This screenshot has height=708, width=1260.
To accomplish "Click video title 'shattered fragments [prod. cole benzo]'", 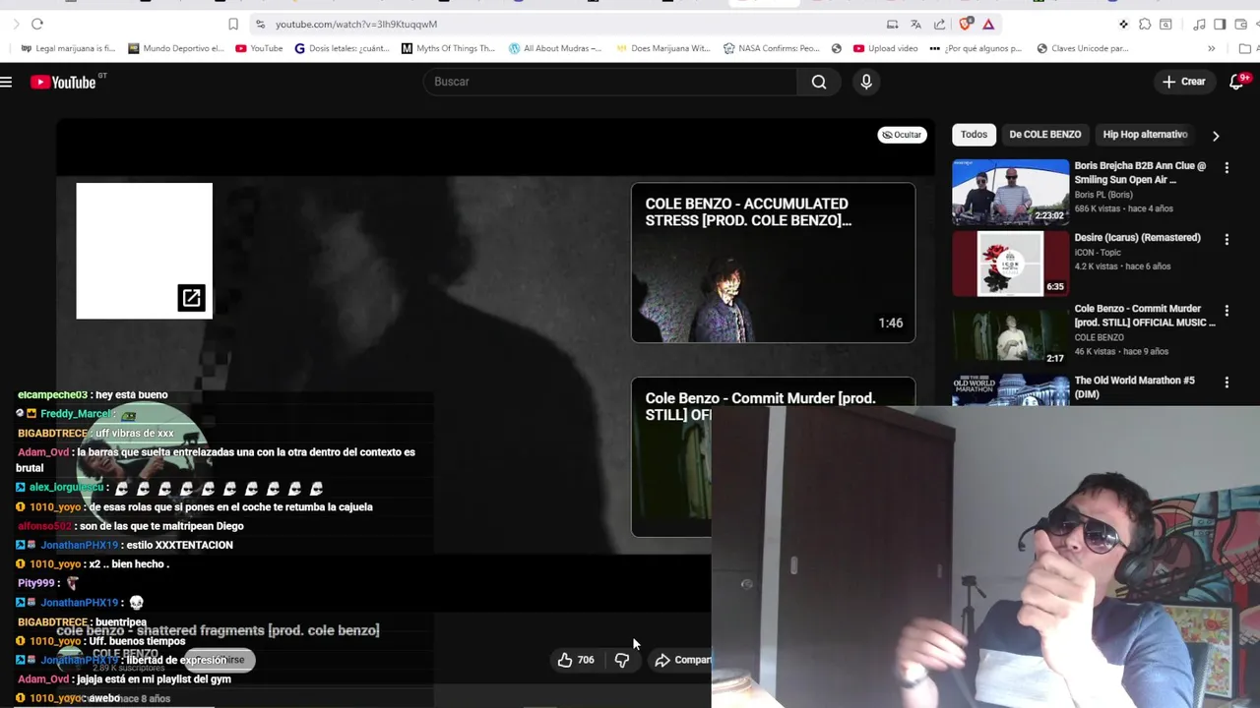I will 218,630.
